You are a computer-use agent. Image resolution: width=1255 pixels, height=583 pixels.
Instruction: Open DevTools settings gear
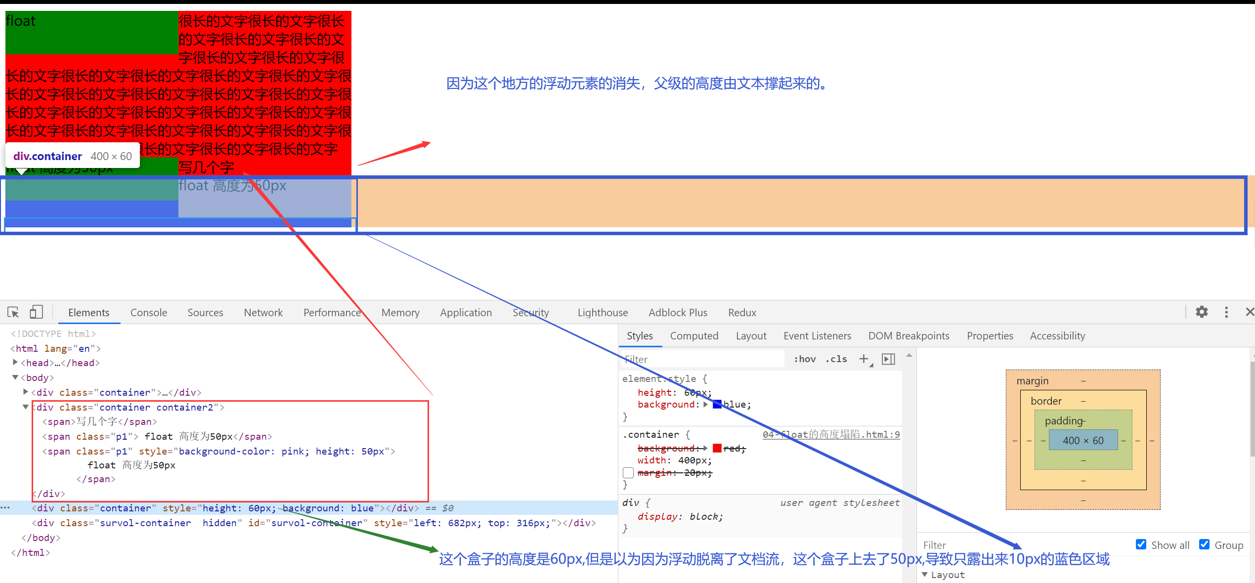point(1202,312)
